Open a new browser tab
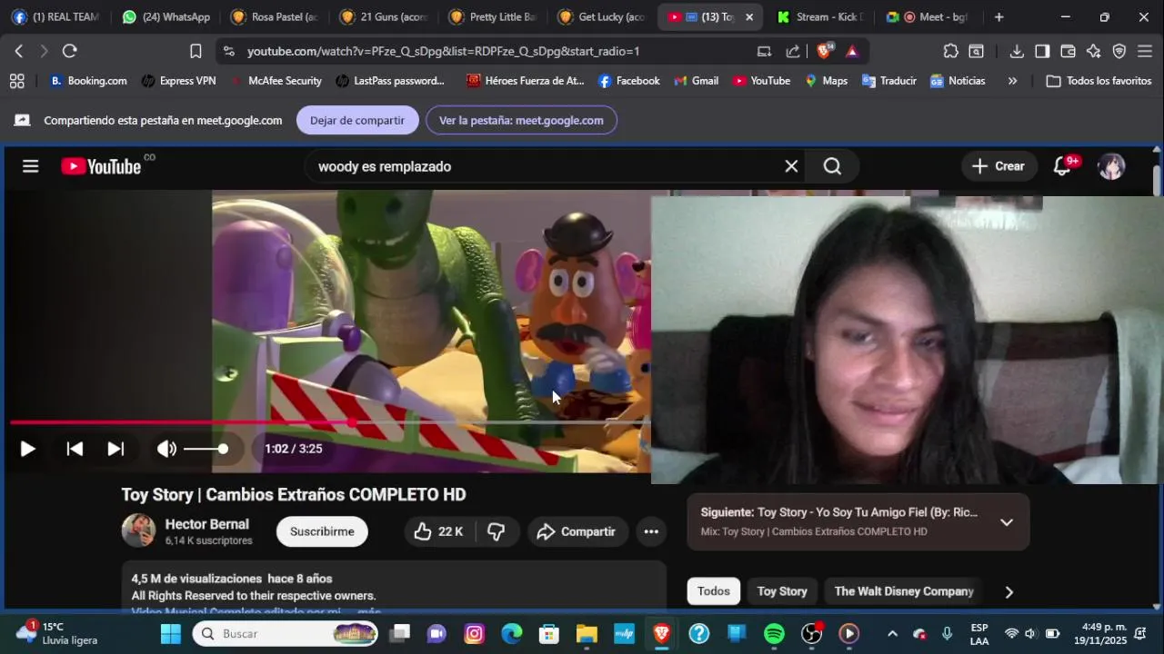The height and width of the screenshot is (654, 1164). tap(998, 16)
